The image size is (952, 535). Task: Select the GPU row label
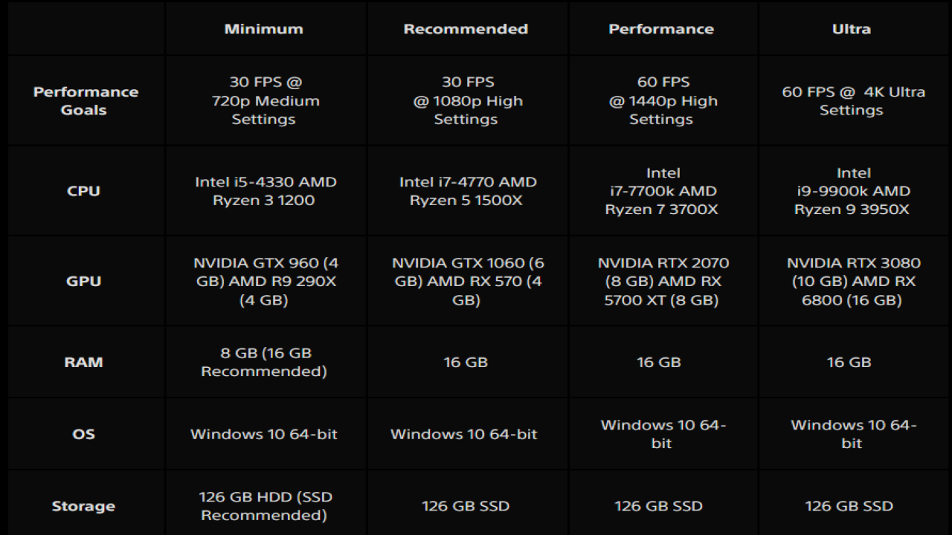pyautogui.click(x=83, y=282)
